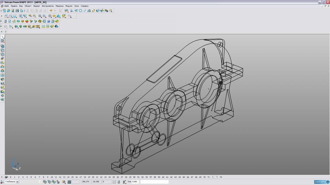Toggle the wireframe globe view icon

[50, 16]
